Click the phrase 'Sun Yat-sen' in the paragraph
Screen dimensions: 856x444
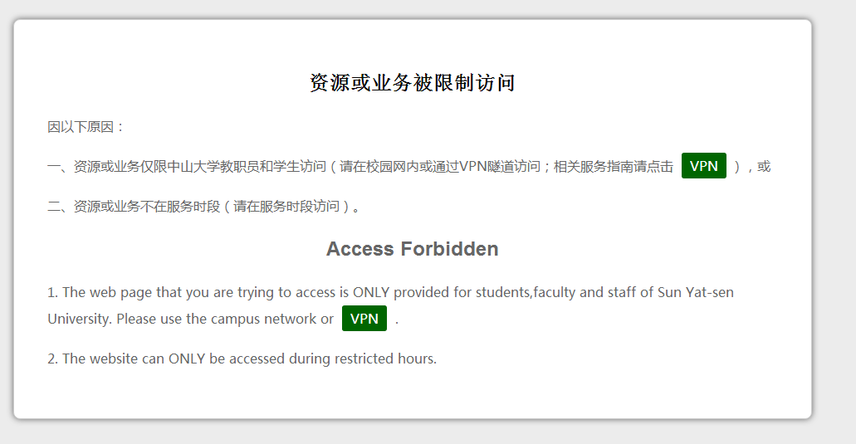696,292
